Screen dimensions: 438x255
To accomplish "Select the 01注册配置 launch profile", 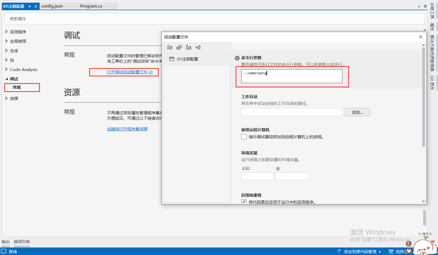I will pyautogui.click(x=197, y=59).
